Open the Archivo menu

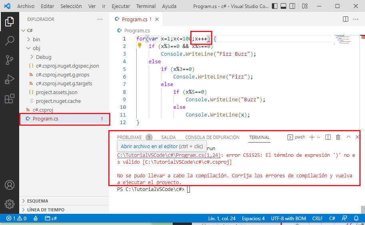pos(26,6)
